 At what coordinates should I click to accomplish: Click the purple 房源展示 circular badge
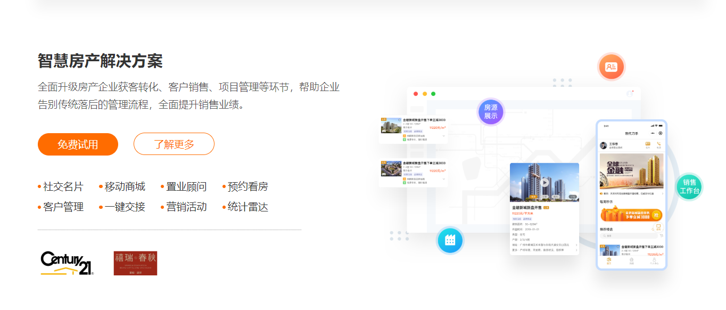490,112
